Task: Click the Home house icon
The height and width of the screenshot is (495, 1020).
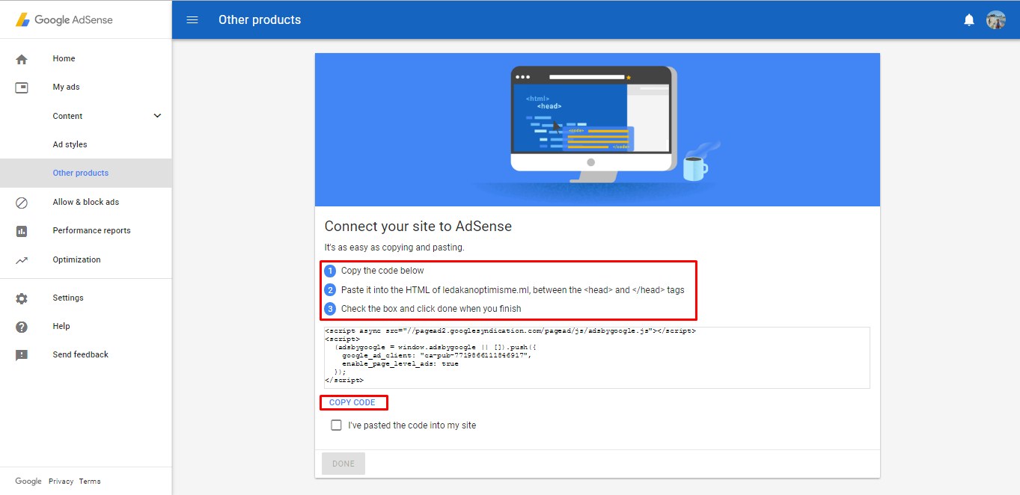Action: [22, 59]
